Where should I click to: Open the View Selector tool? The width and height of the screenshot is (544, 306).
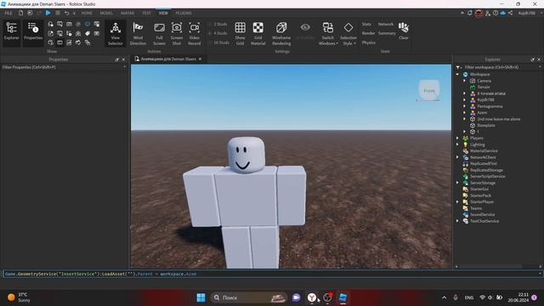point(116,33)
